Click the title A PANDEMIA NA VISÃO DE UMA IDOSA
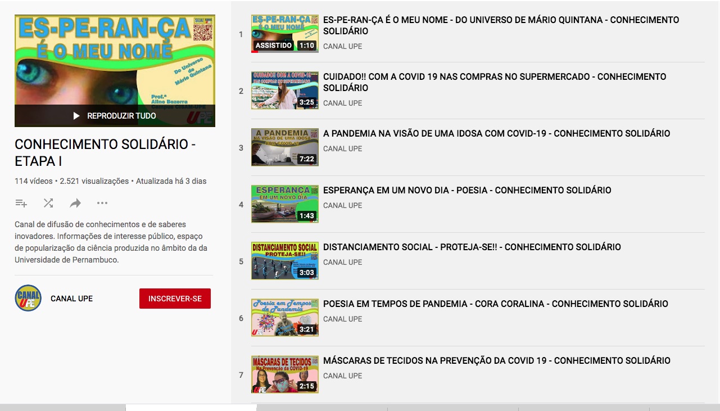 [496, 134]
